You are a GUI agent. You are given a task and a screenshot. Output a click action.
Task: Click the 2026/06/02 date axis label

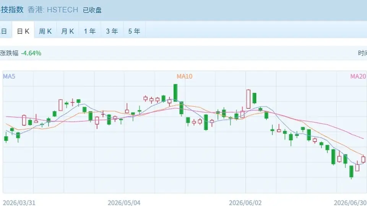point(245,203)
